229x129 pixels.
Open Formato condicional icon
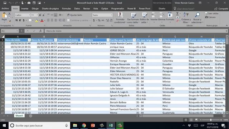tap(120, 18)
